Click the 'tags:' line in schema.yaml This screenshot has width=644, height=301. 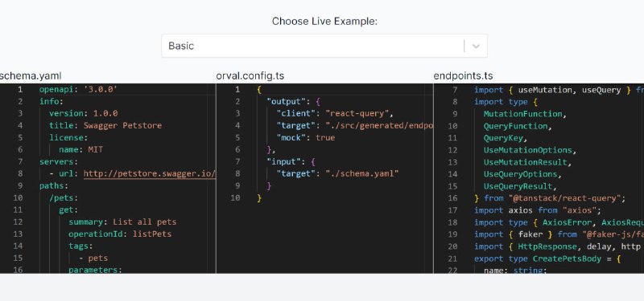tap(80, 246)
